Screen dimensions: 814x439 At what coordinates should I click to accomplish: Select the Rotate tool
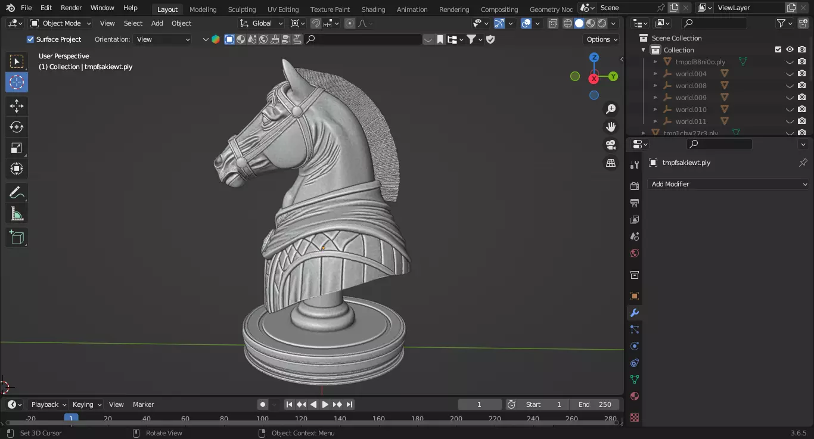(x=17, y=127)
